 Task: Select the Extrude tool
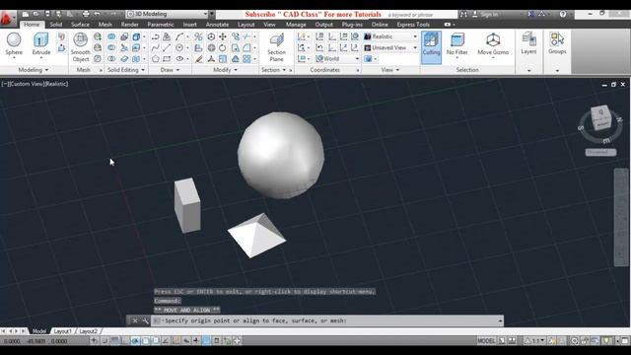pos(41,43)
